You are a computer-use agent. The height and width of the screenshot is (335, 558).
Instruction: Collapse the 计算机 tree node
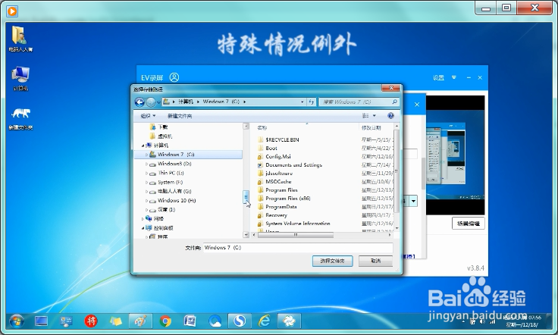click(143, 146)
